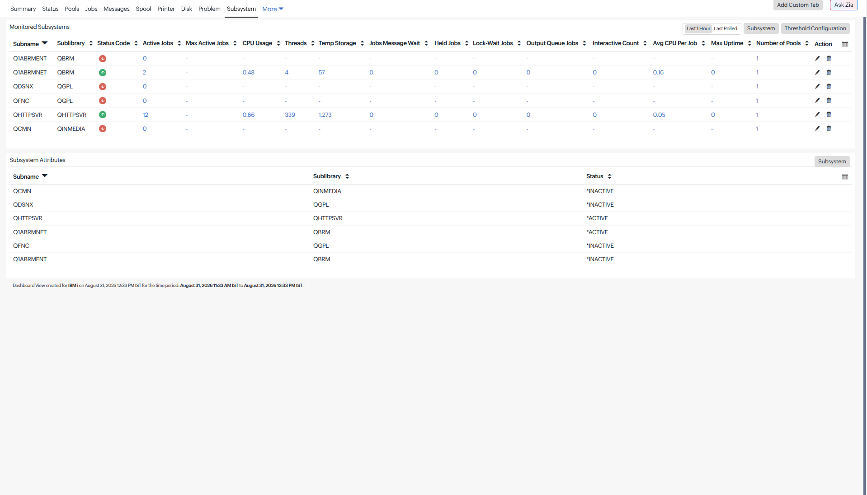Sort by Jobs Message Wait column

tap(399, 43)
